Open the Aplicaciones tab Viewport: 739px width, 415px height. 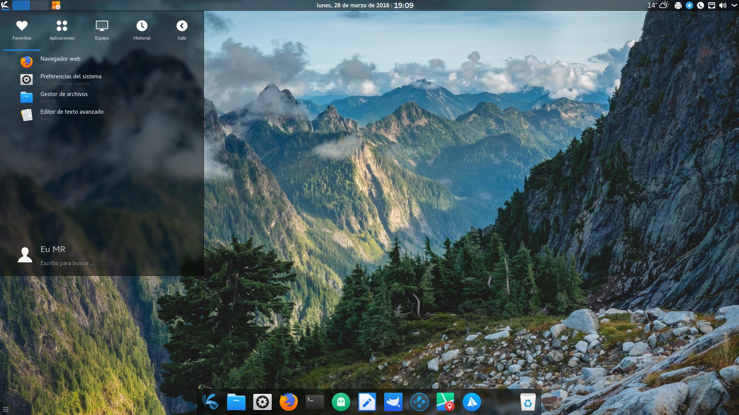pos(62,30)
